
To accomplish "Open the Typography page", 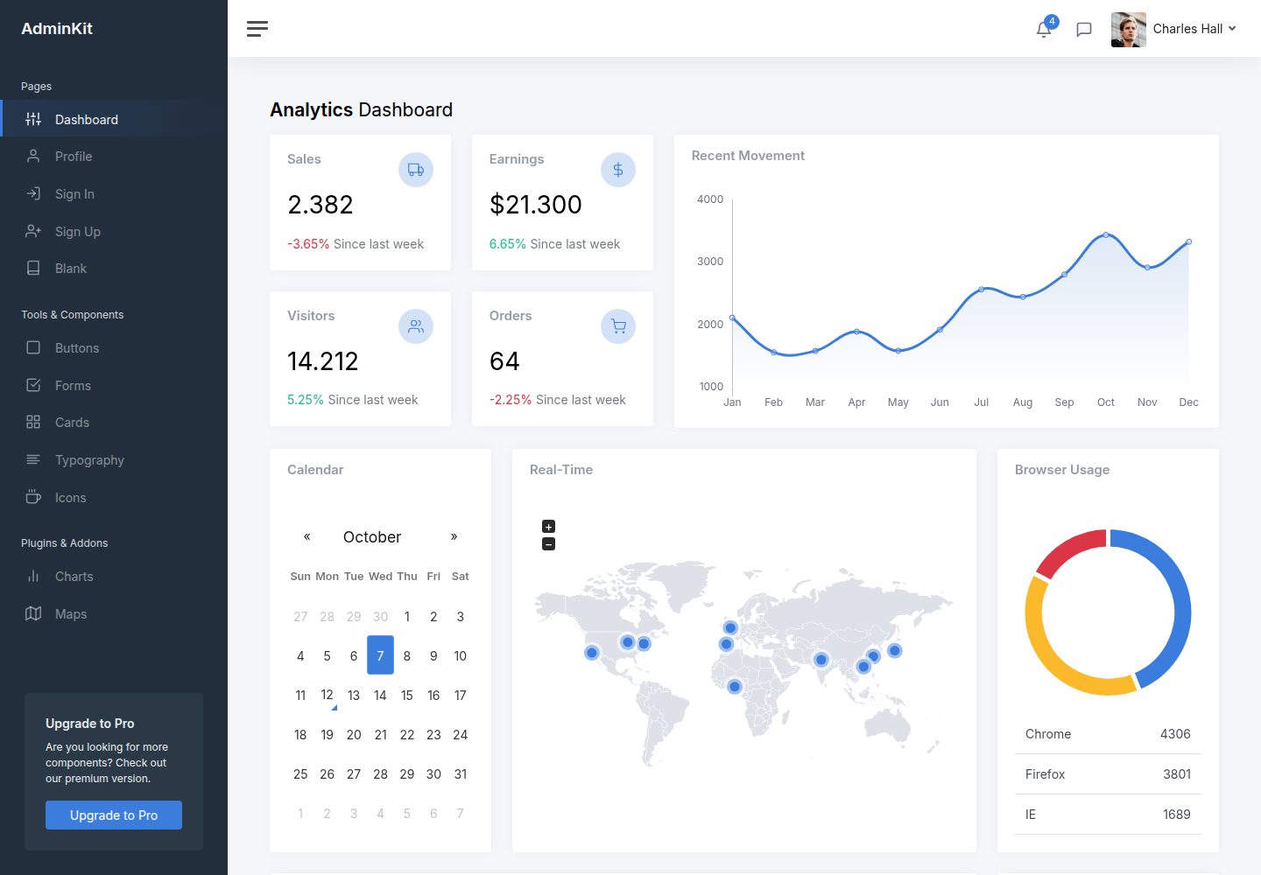I will (x=114, y=459).
